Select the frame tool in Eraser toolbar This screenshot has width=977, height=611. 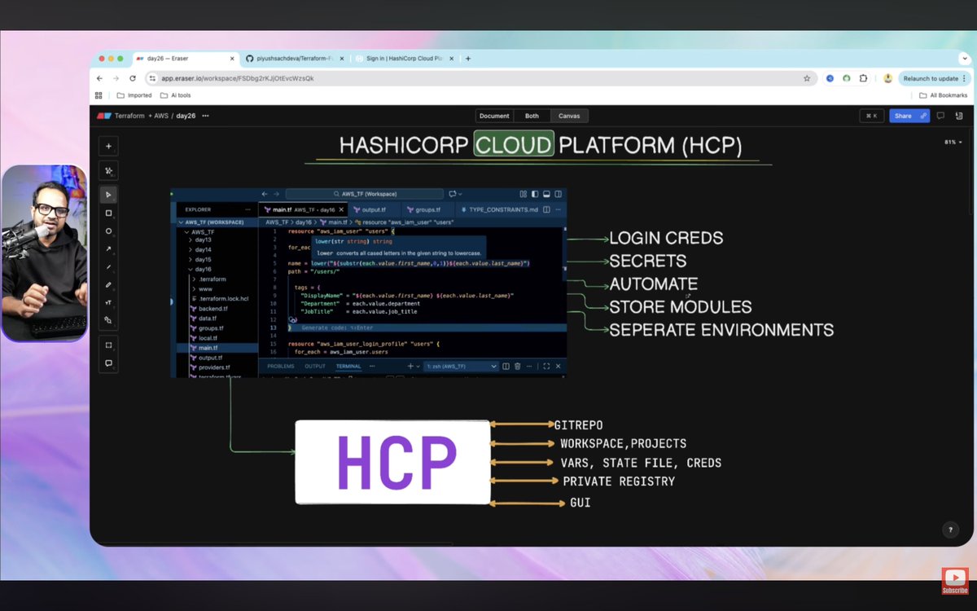[x=109, y=345]
